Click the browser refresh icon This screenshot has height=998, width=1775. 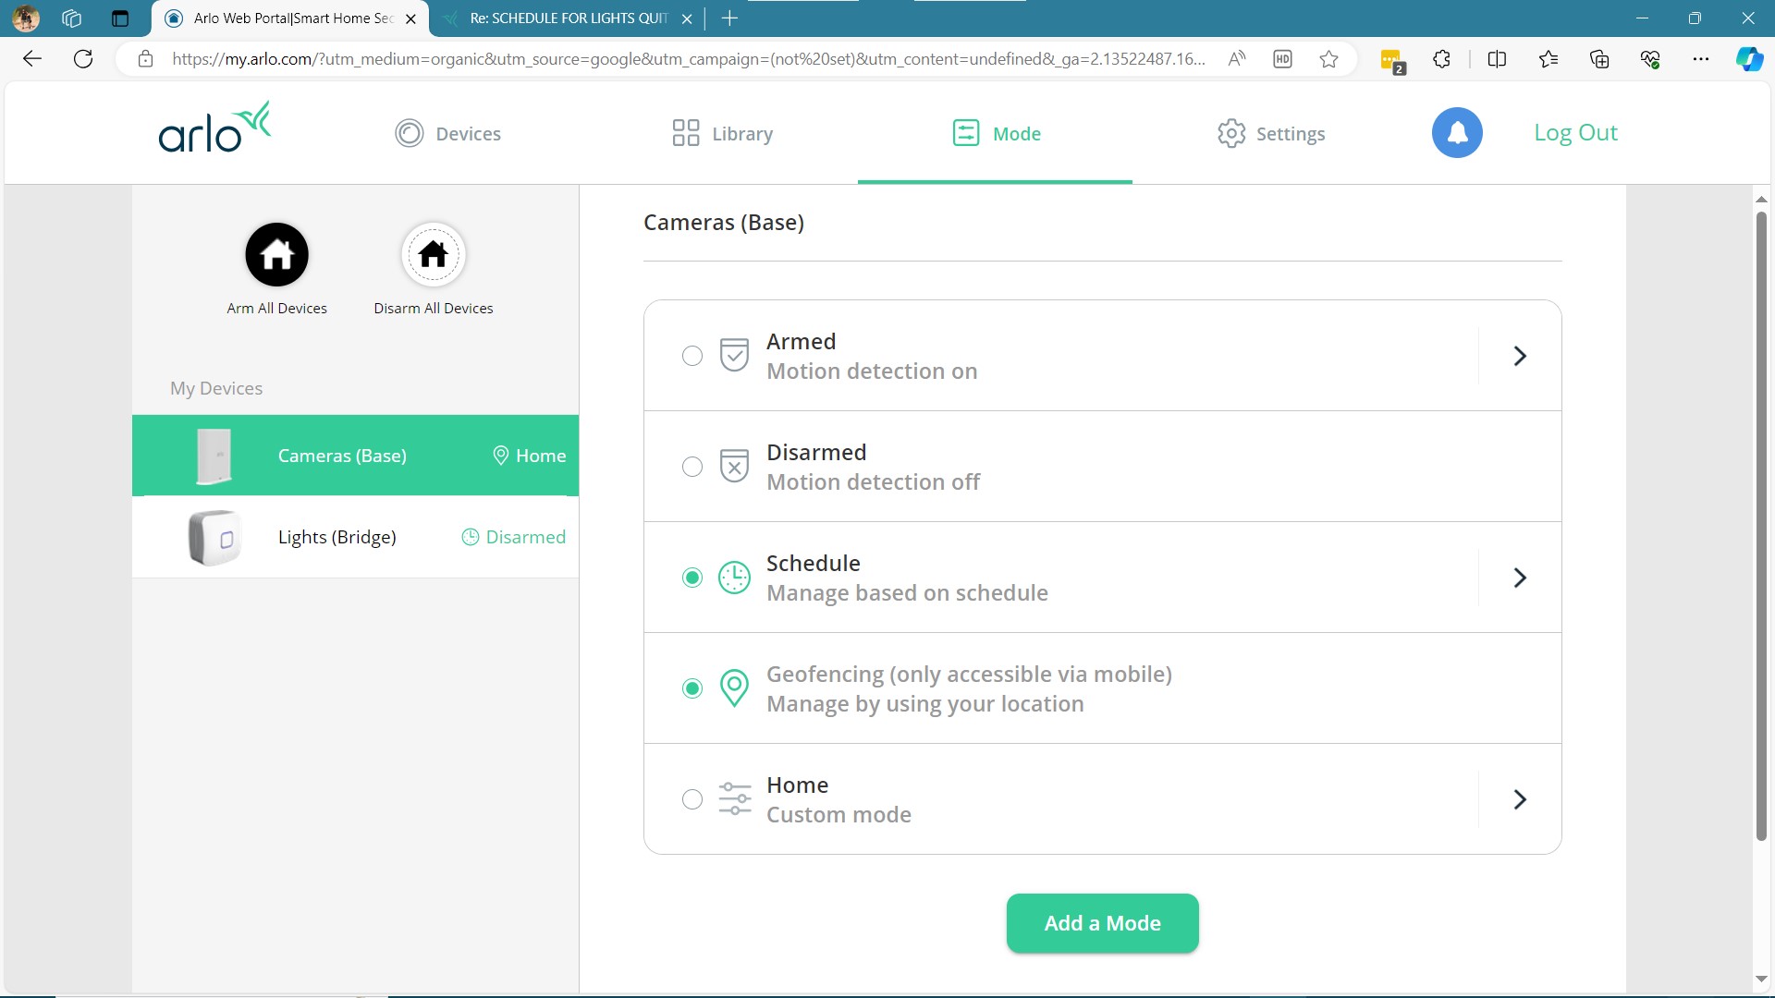click(x=83, y=59)
